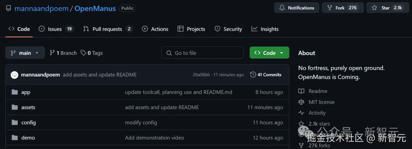View the 276 forks sidebar link
412x149 pixels.
pos(320,145)
